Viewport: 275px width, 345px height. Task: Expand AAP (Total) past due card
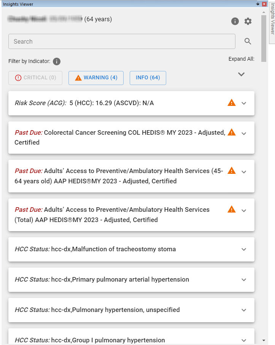244,211
